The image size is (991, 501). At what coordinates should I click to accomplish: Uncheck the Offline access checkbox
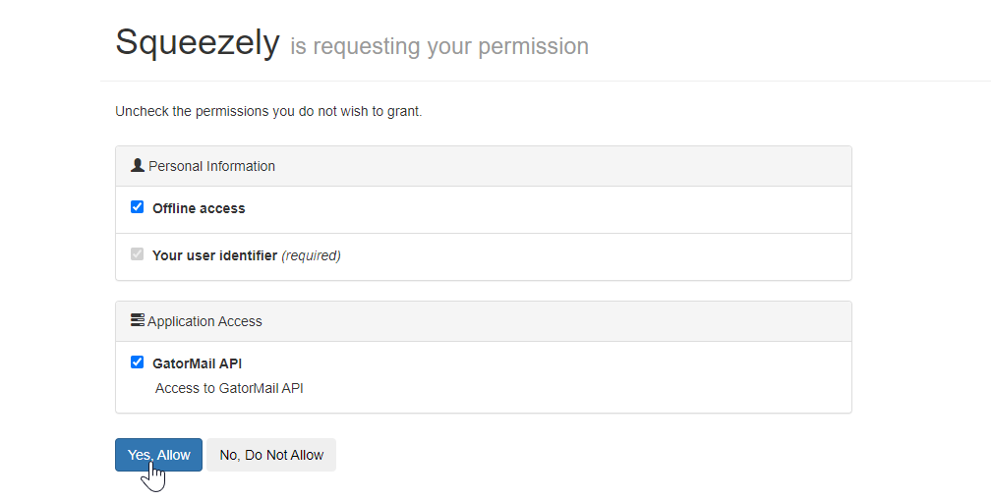point(138,207)
